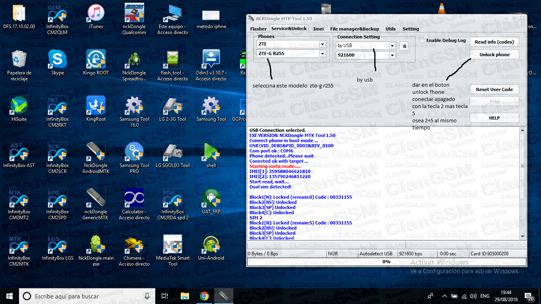The width and height of the screenshot is (541, 304).
Task: Switch to the Imei tab
Action: [x=318, y=29]
